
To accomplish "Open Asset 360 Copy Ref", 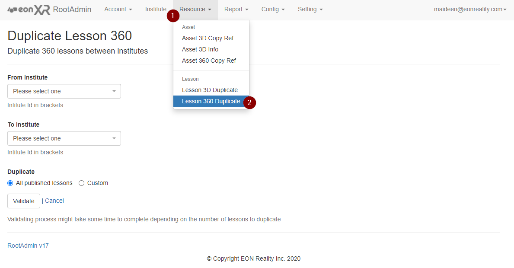I will [209, 61].
